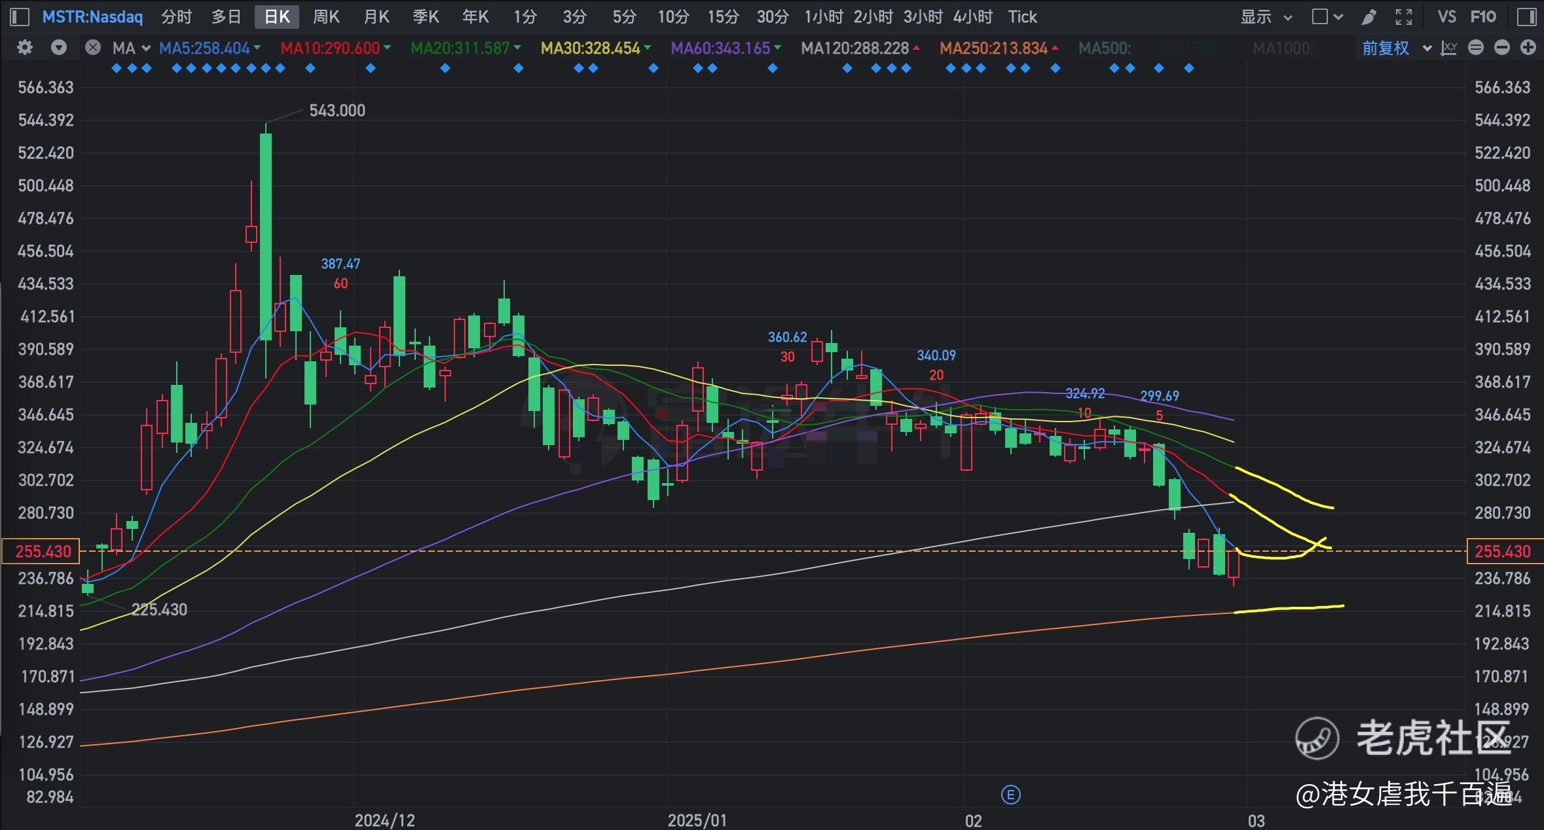Click the VS compare button
The height and width of the screenshot is (830, 1544).
click(x=1446, y=17)
